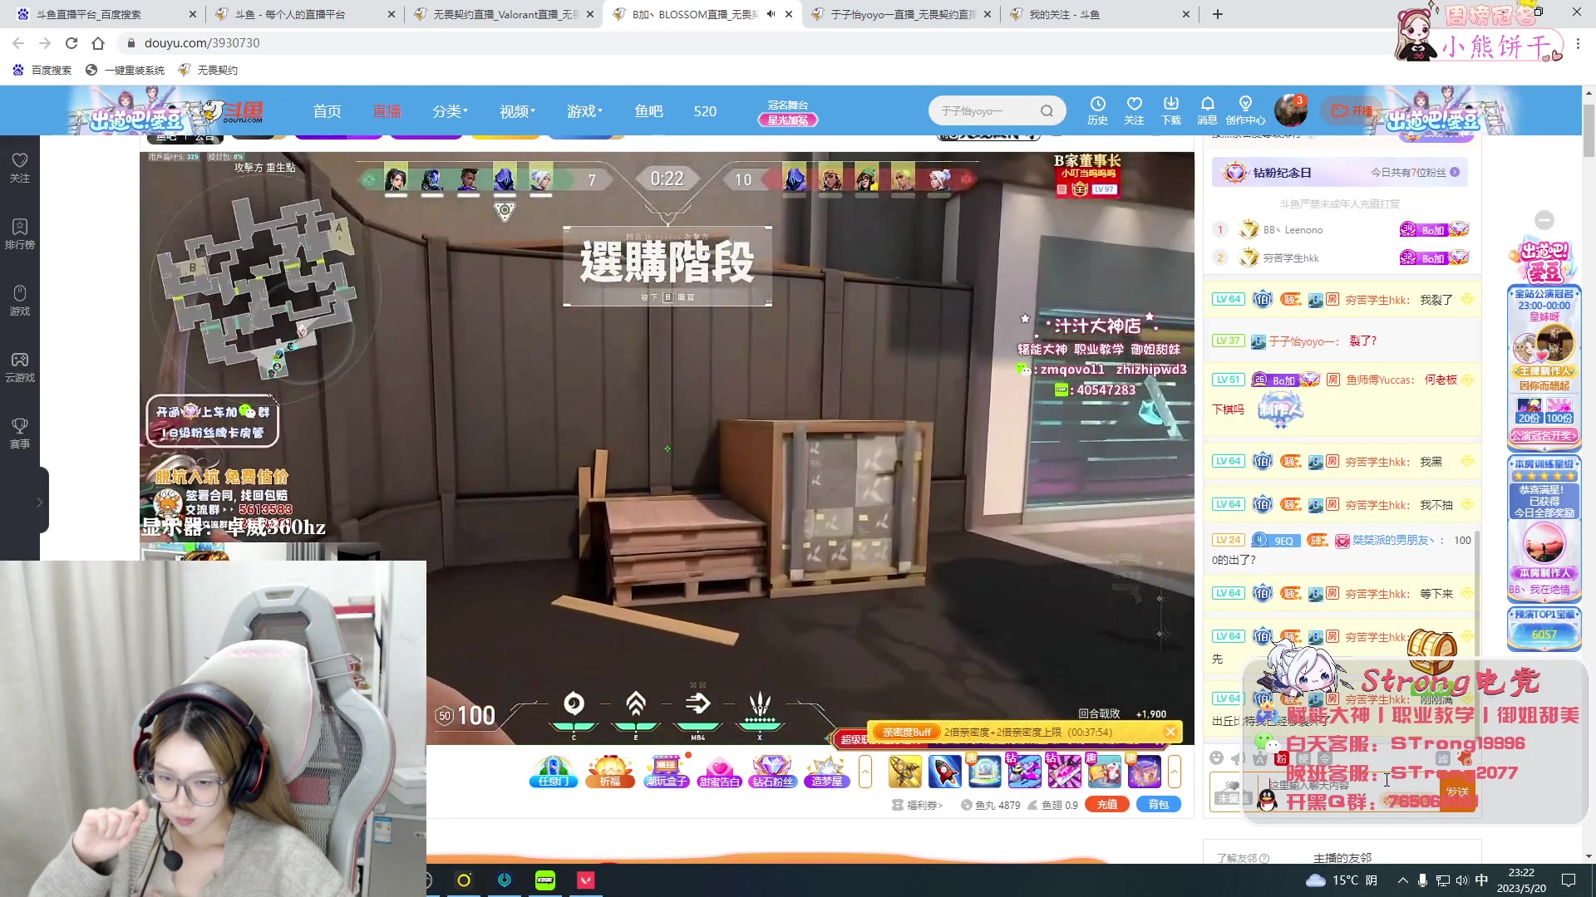
Task: Open the 520 navigation item
Action: pos(705,111)
